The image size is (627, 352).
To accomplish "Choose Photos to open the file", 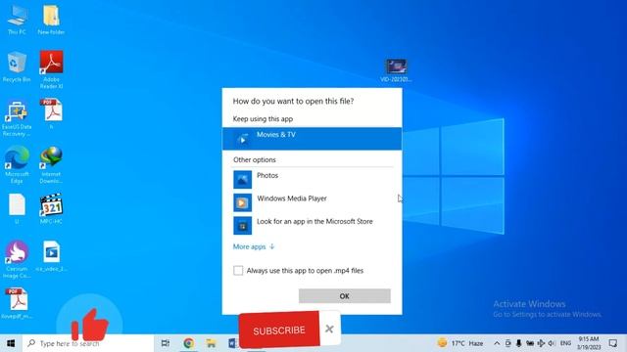I will click(x=312, y=180).
